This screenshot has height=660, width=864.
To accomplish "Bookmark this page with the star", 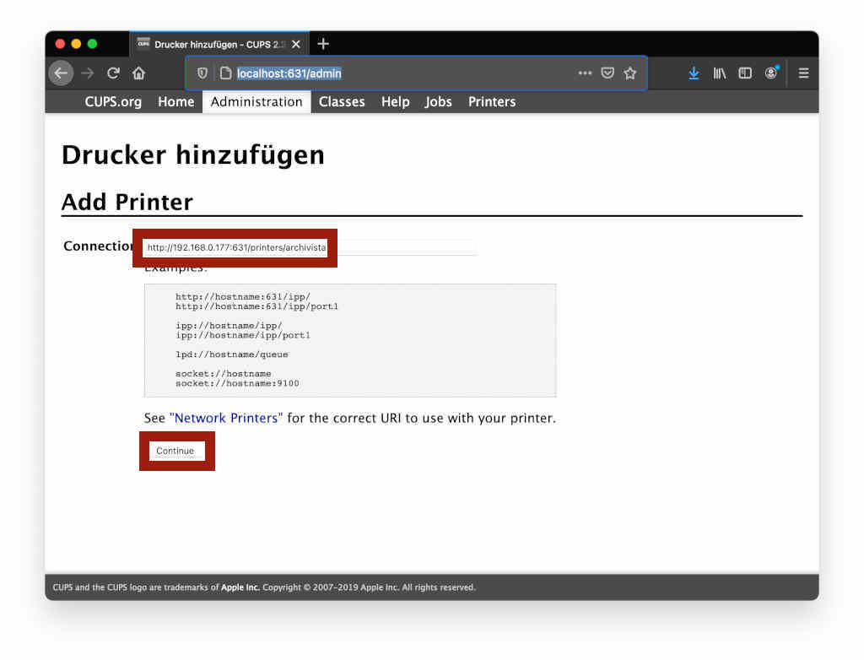I will click(630, 73).
